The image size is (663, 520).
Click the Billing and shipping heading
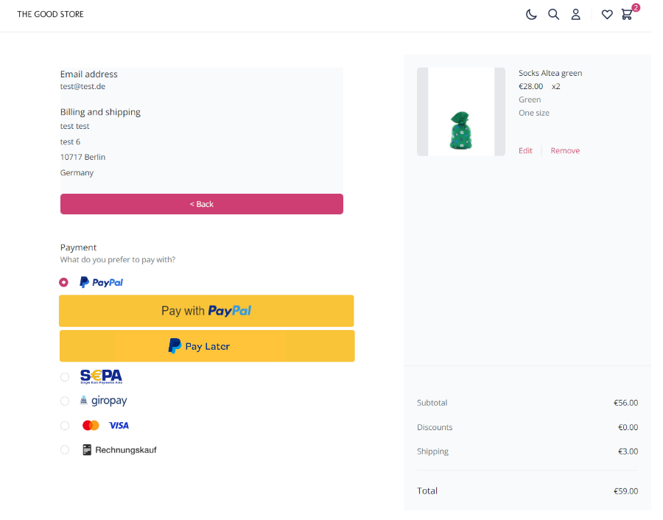102,113
